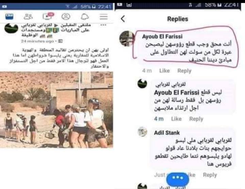Like Ayoub El Farissi's comment
The width and height of the screenshot is (245, 189).
(x=165, y=71)
